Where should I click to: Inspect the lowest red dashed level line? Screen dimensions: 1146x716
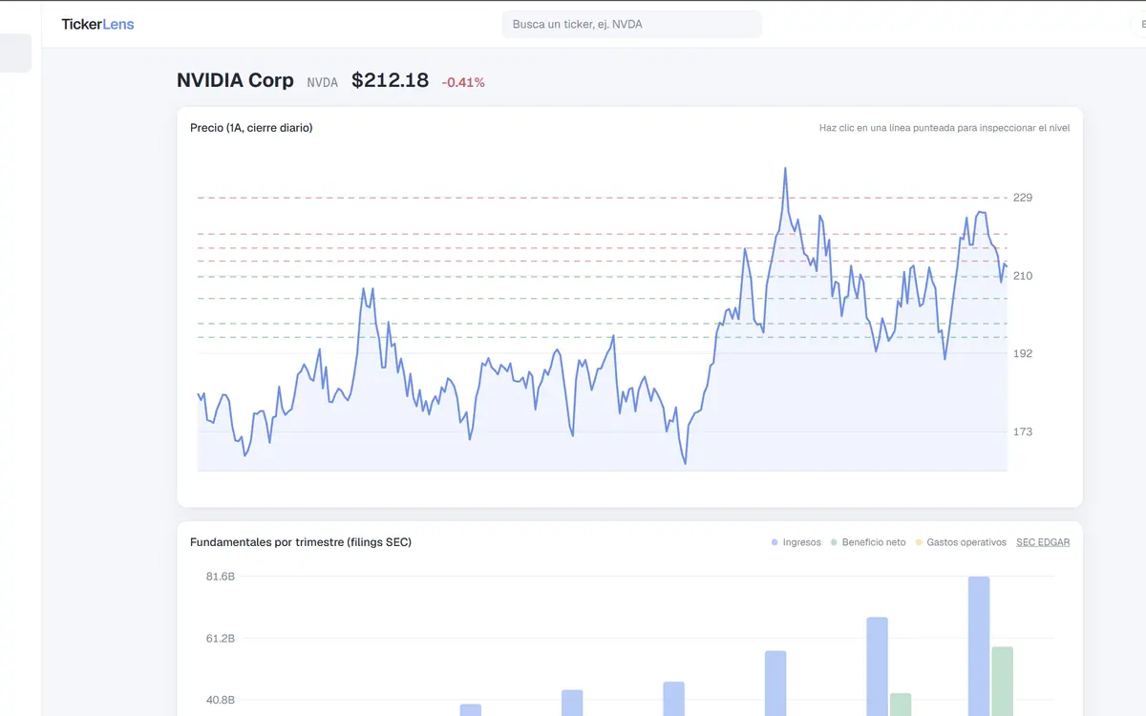point(602,261)
